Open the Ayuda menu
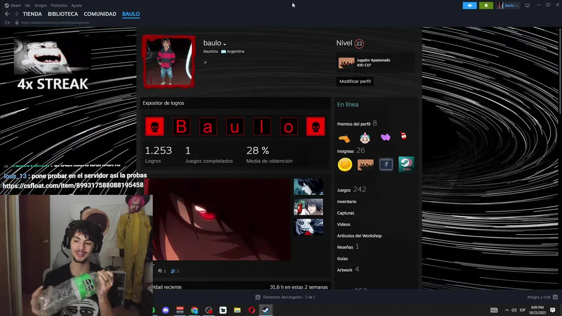Screen dimensions: 562x316 [x=76, y=5]
